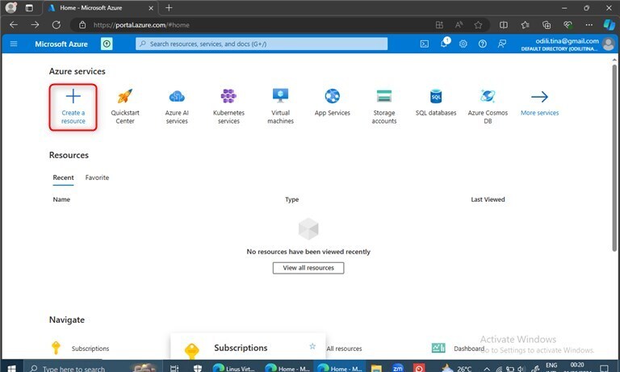The height and width of the screenshot is (372, 620).
Task: Open the browser favorites list icon
Action: pyautogui.click(x=525, y=25)
